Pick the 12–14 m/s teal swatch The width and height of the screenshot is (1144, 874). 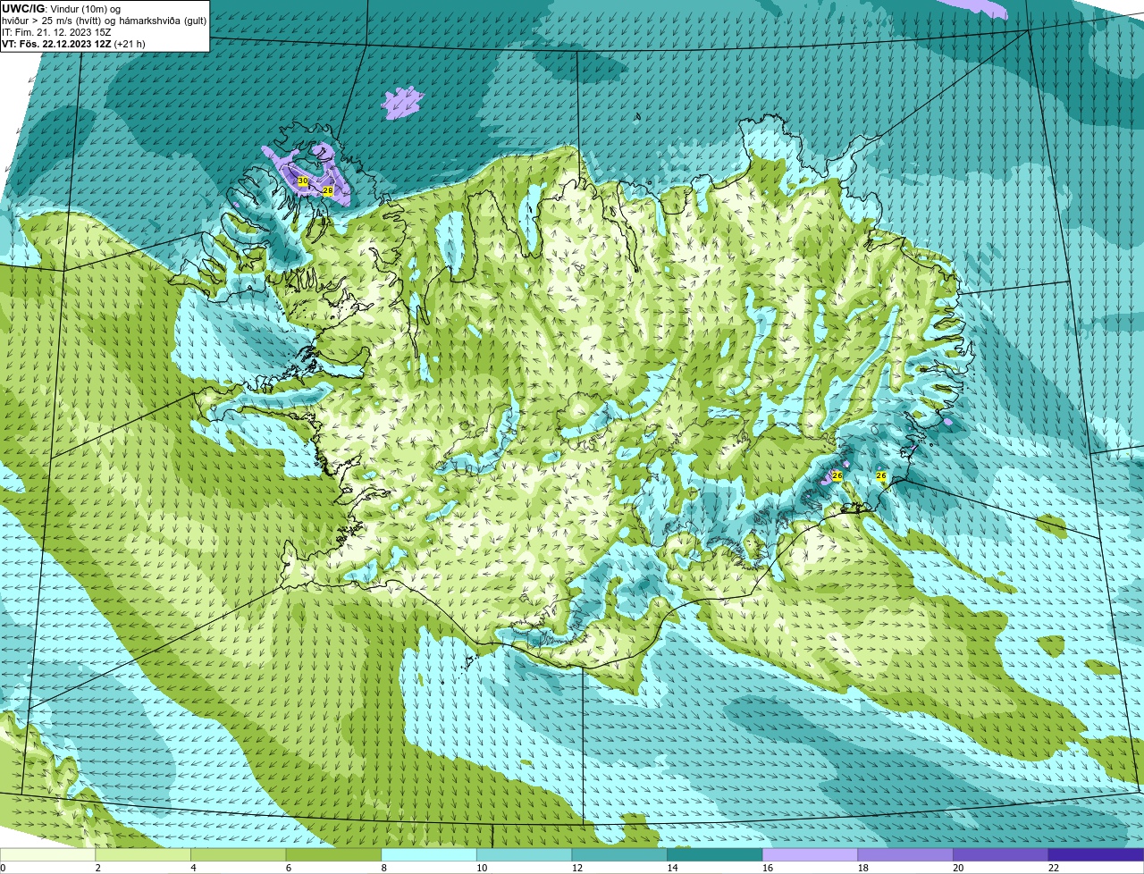[x=619, y=854]
